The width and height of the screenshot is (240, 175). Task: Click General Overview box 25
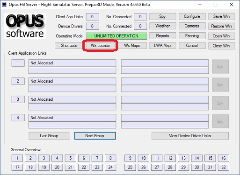pyautogui.click(x=130, y=168)
